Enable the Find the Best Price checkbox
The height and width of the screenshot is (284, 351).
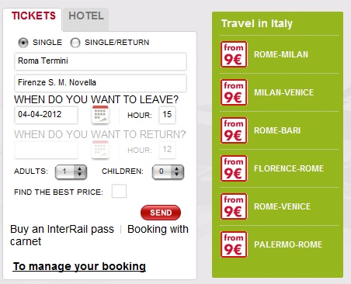119,191
